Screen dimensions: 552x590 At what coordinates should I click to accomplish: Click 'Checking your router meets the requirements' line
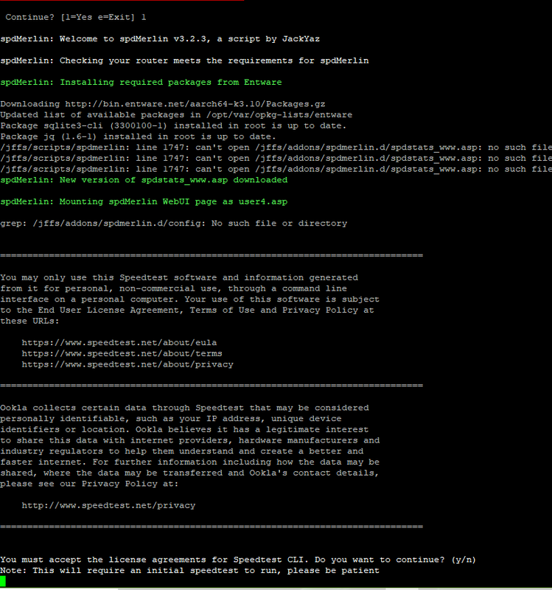[x=184, y=60]
